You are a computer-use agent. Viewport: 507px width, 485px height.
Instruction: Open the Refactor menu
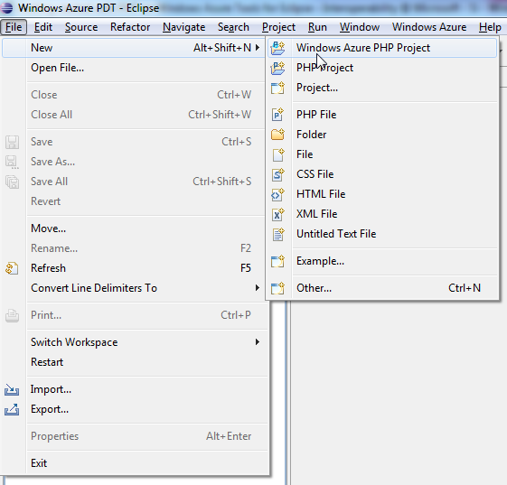point(130,27)
